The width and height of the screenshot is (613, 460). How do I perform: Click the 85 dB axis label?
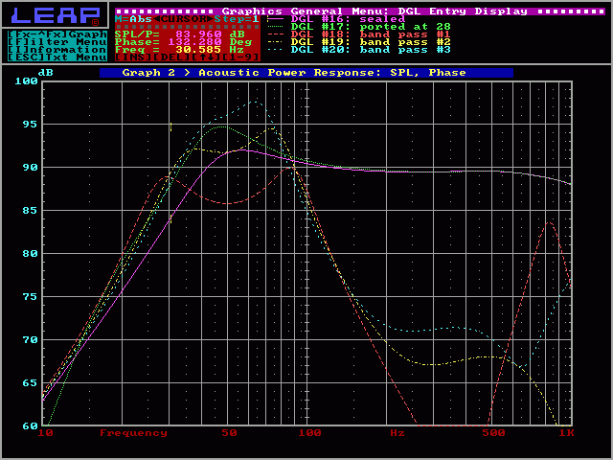[x=31, y=211]
